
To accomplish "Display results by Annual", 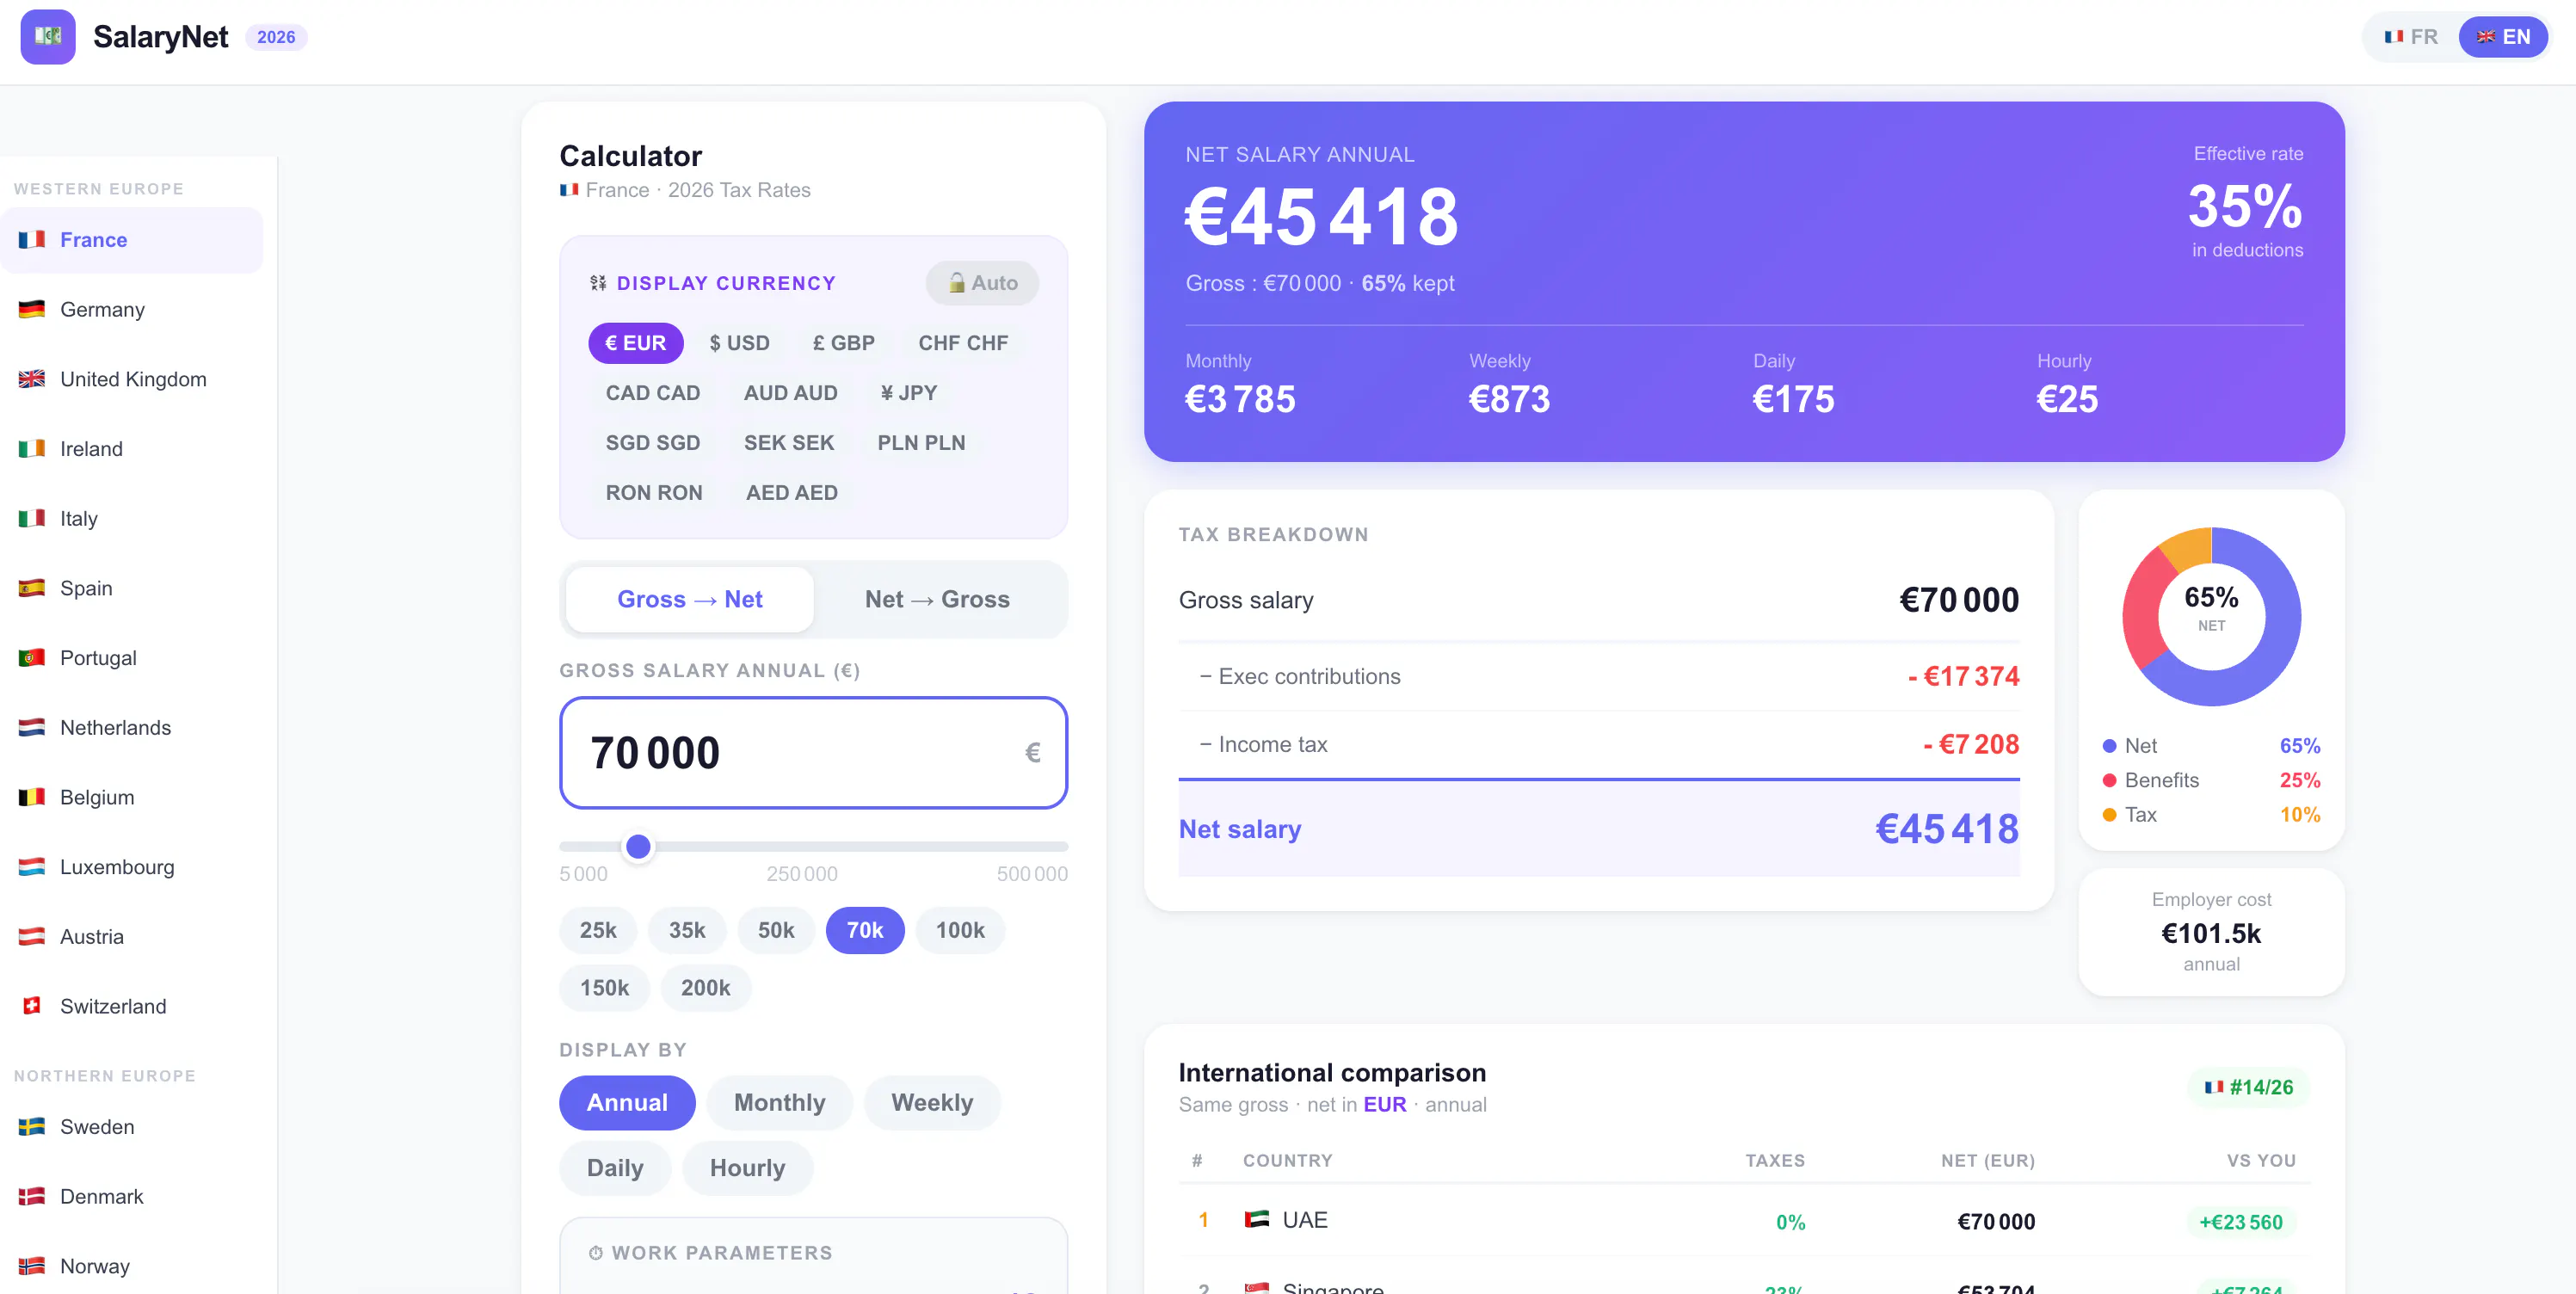I will click(x=627, y=1103).
